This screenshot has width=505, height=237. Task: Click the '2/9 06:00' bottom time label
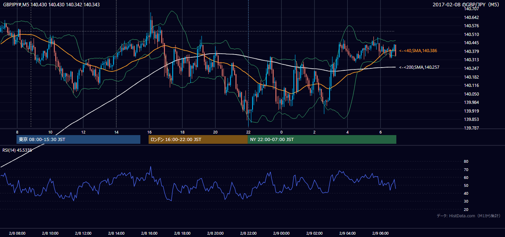[381, 233]
